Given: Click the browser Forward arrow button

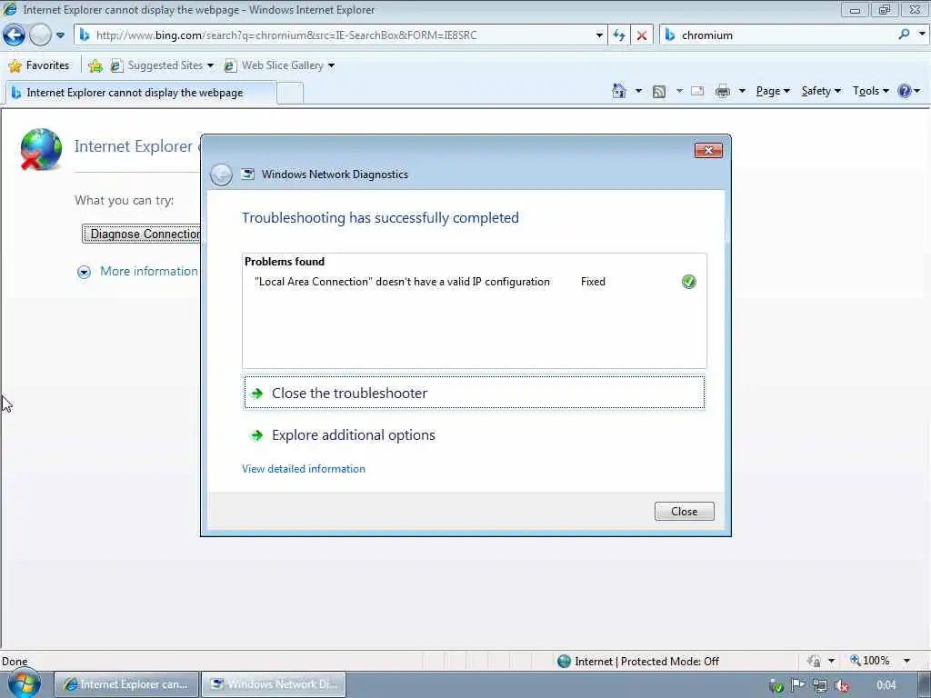Looking at the screenshot, I should 40,35.
